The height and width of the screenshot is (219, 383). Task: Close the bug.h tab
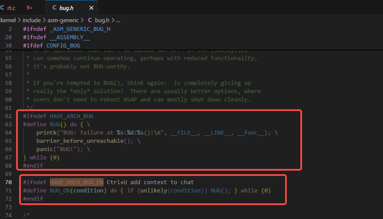tap(91, 8)
